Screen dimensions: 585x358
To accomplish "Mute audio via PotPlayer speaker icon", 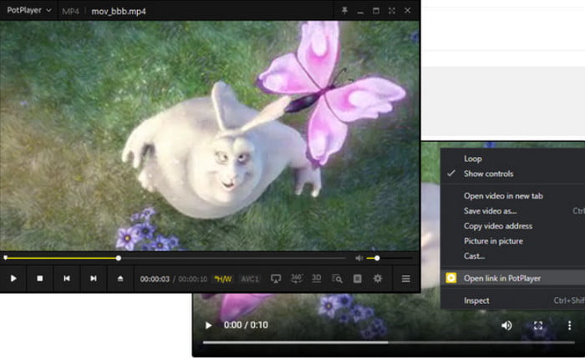I will click(x=359, y=258).
